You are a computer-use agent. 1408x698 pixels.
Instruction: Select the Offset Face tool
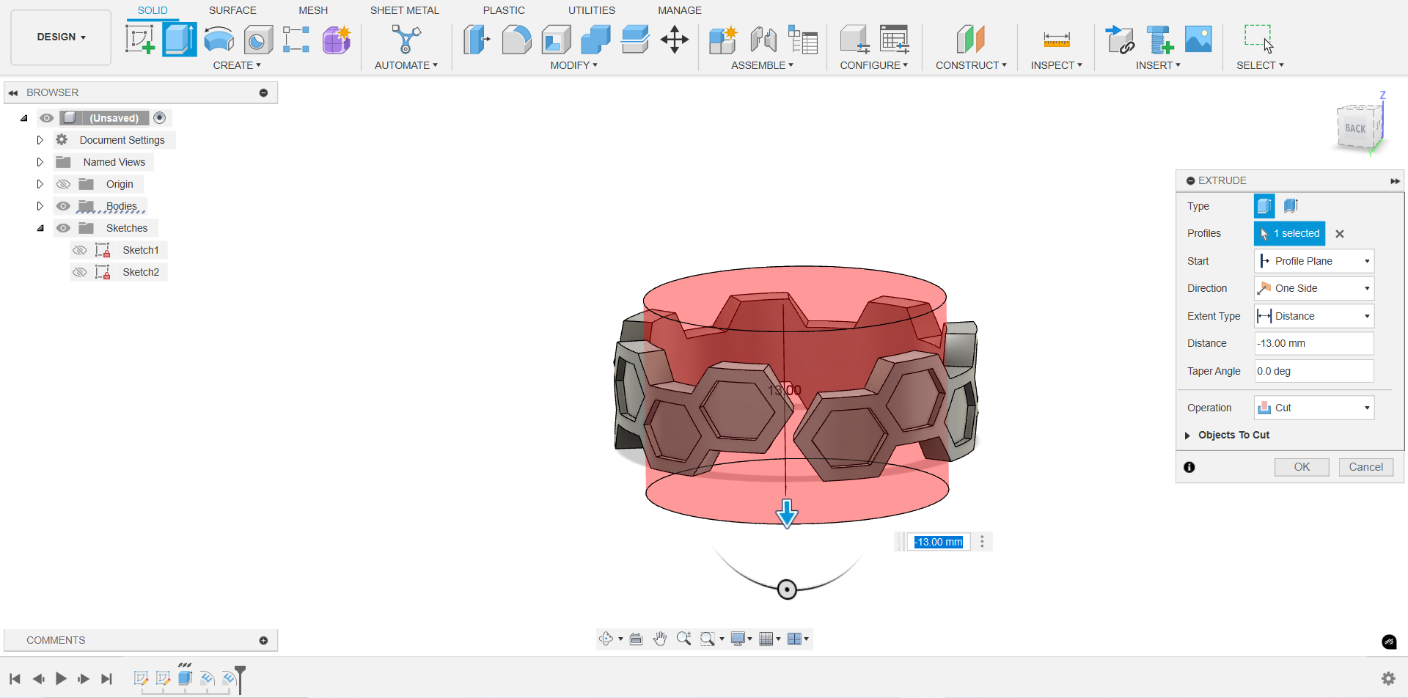point(635,39)
